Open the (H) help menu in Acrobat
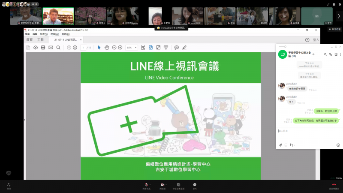This screenshot has width=343, height=193. click(66, 34)
